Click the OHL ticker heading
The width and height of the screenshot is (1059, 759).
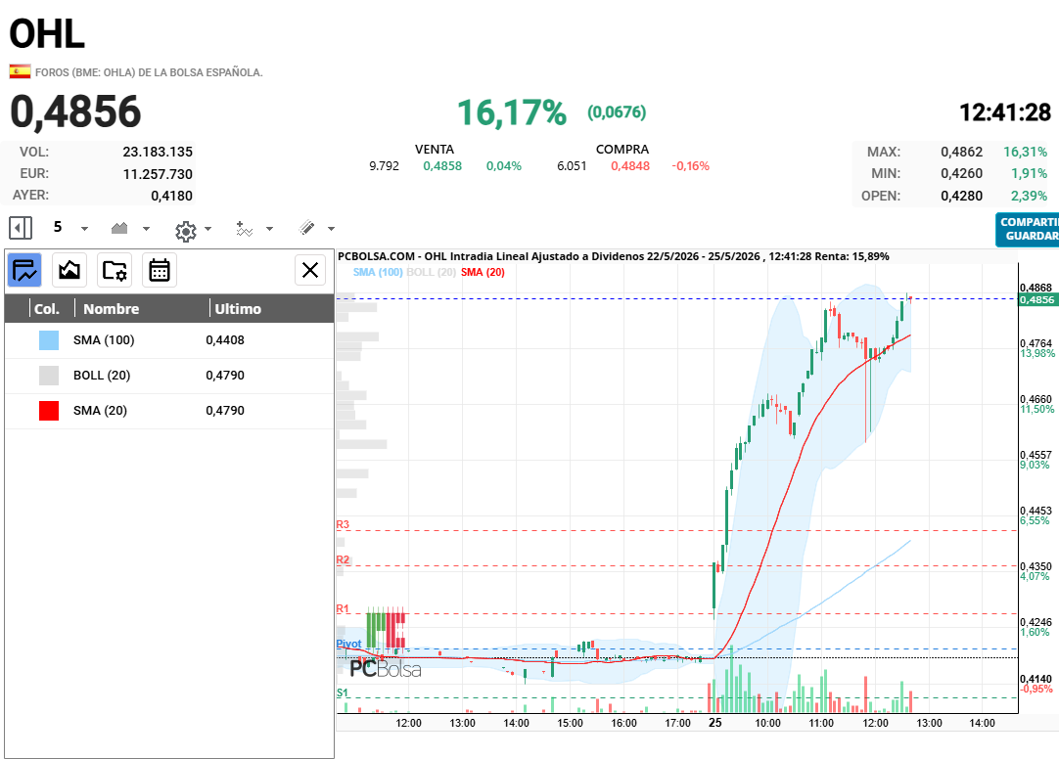coord(47,33)
